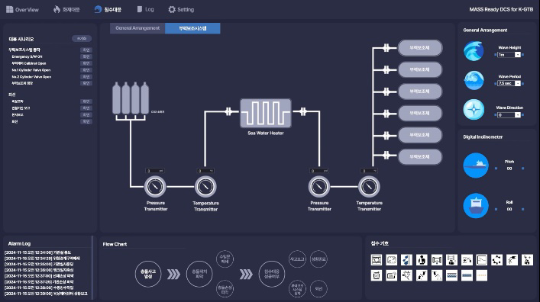Click the flame icon for 화재대응

tap(57, 9)
